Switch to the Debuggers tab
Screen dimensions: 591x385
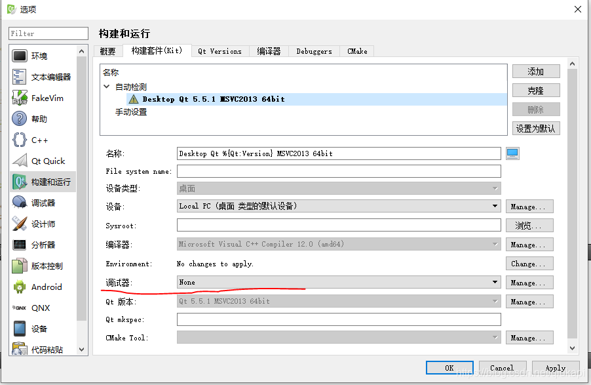(x=315, y=51)
